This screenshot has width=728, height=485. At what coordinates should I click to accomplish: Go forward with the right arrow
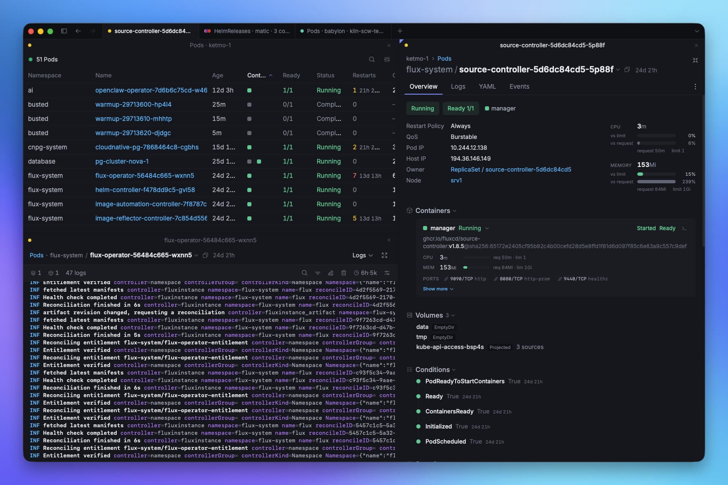pyautogui.click(x=92, y=31)
